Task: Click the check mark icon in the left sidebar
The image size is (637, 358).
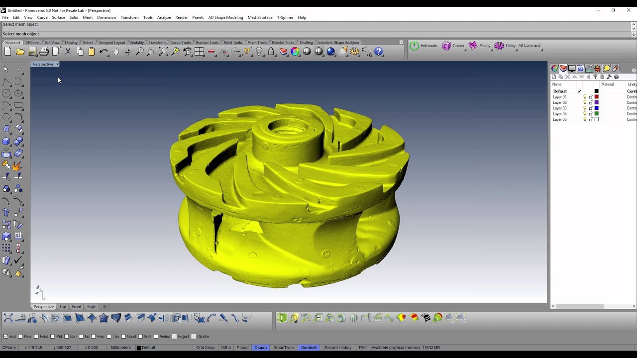Action: point(18,260)
